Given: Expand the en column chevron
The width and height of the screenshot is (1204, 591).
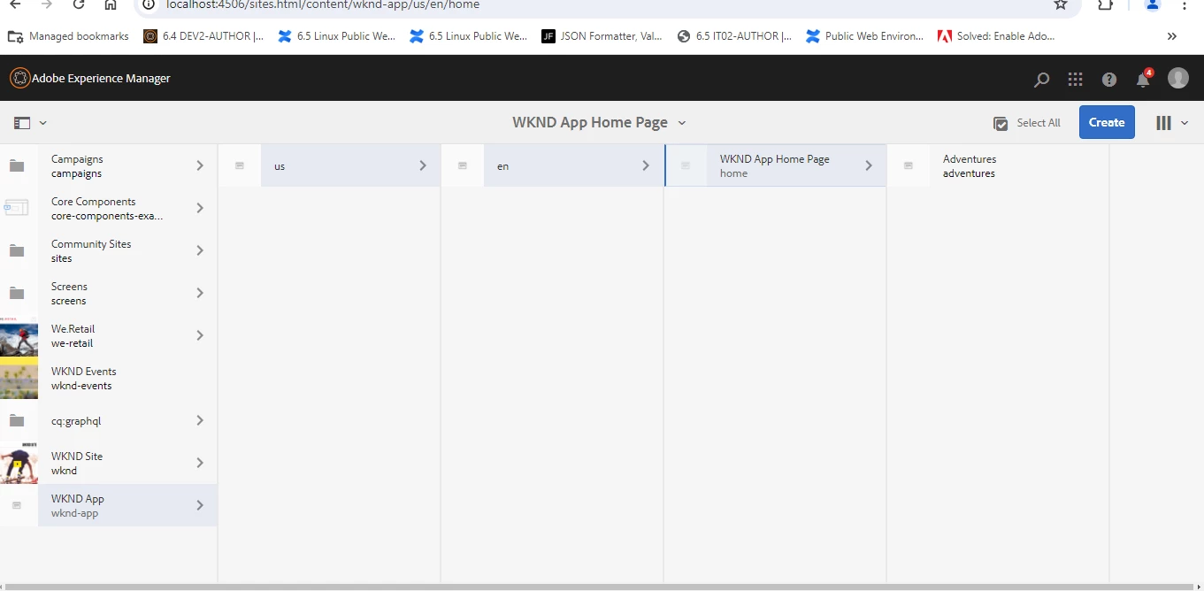Looking at the screenshot, I should pos(646,165).
